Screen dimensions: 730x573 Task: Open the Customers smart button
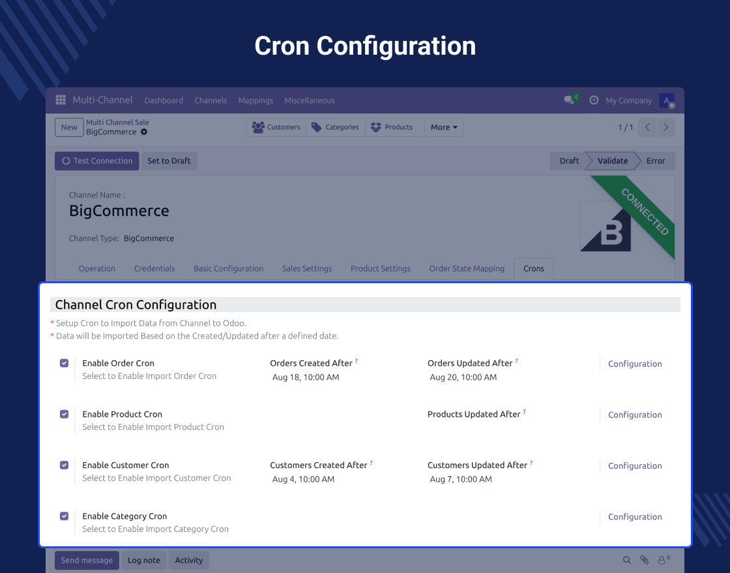pos(276,128)
